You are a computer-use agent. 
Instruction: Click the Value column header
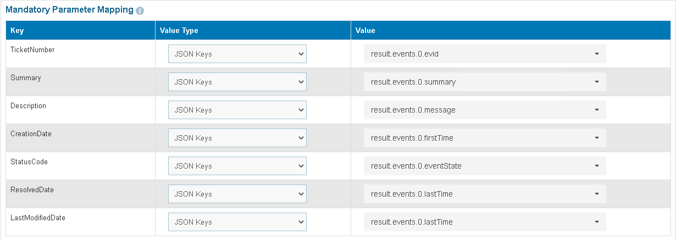click(x=365, y=30)
